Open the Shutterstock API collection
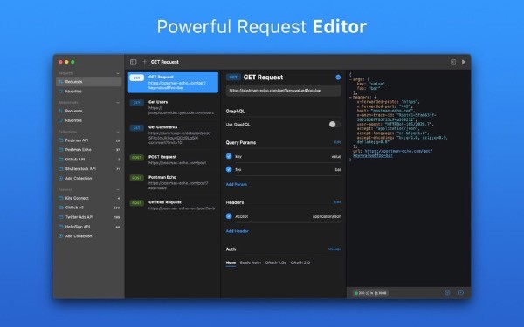Viewport: 524px width, 327px height. click(x=88, y=169)
